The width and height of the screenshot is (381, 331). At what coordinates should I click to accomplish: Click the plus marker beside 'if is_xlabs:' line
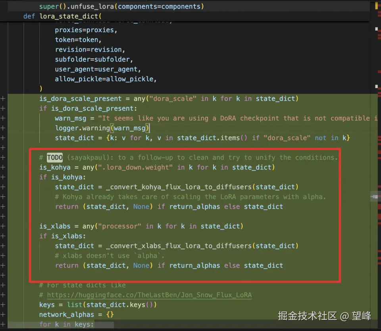pos(3,236)
